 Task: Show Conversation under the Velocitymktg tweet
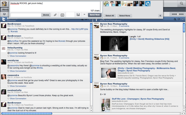tap(18, 56)
